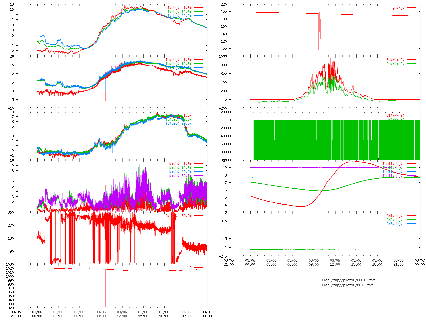
Task: Click the '1030' pressure axis value
Action: [x=10, y=264]
